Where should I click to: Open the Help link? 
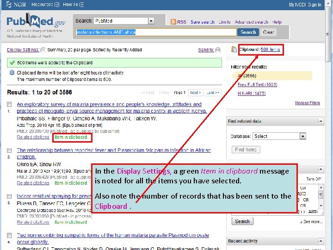tap(277, 22)
